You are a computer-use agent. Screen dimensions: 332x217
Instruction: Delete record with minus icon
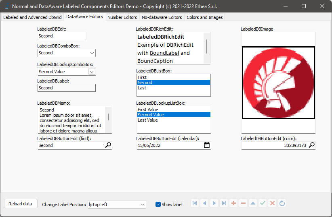pos(243,203)
